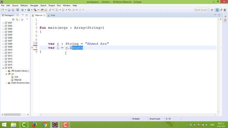Click the blue console/terminal toolbar icon
228x128 pixels.
[17, 10]
